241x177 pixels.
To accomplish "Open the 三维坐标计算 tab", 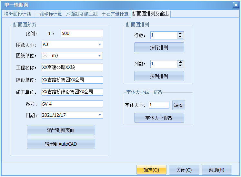I will (49, 14).
